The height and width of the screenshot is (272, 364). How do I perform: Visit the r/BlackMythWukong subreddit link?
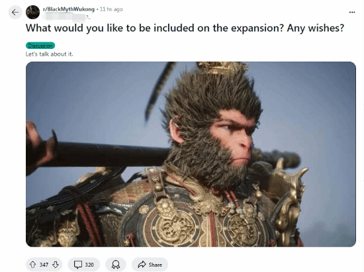pyautogui.click(x=69, y=9)
